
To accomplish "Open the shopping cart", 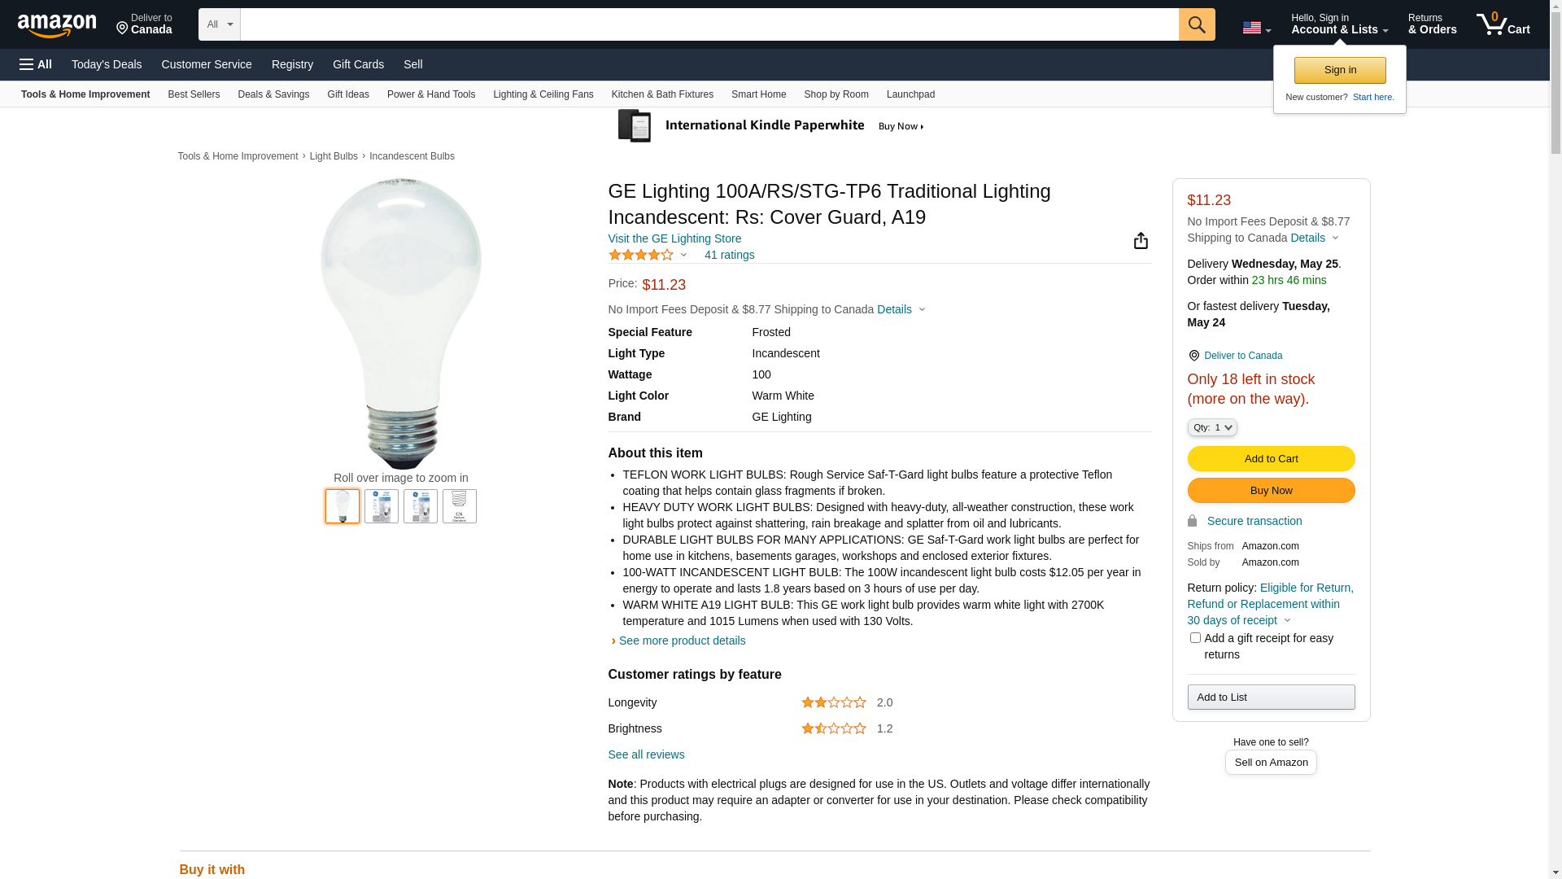I will [1503, 24].
